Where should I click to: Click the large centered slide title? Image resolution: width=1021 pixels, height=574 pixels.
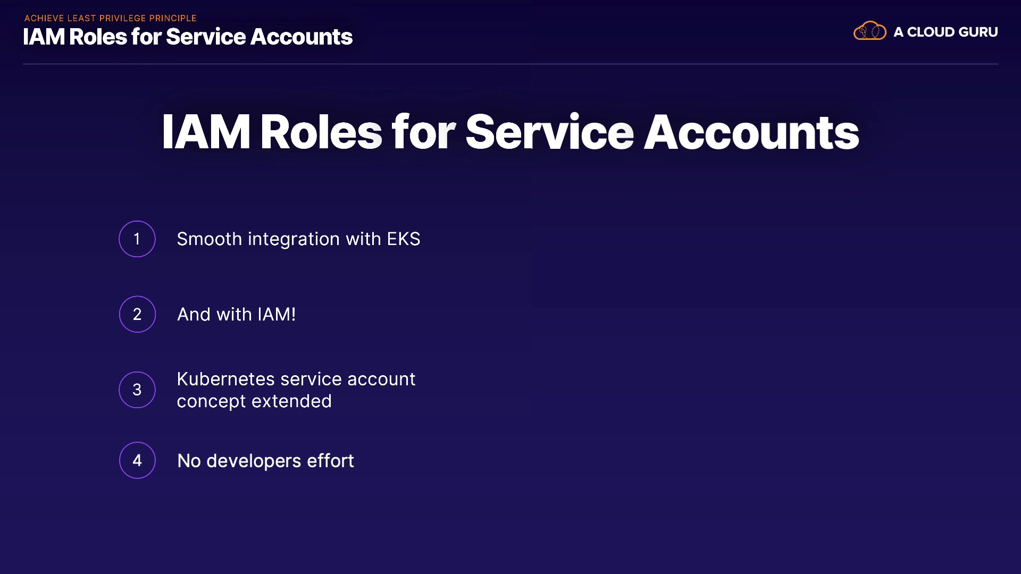510,132
